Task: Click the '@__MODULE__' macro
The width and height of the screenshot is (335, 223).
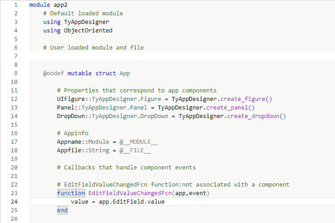Action: 139,142
